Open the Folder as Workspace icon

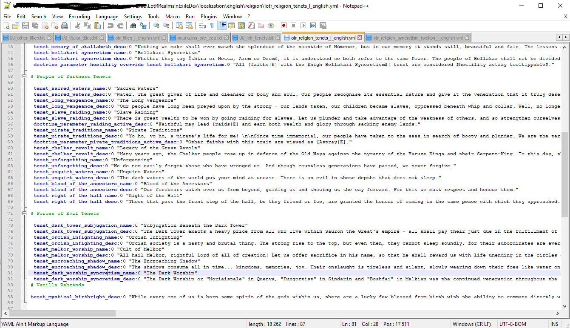click(x=261, y=26)
